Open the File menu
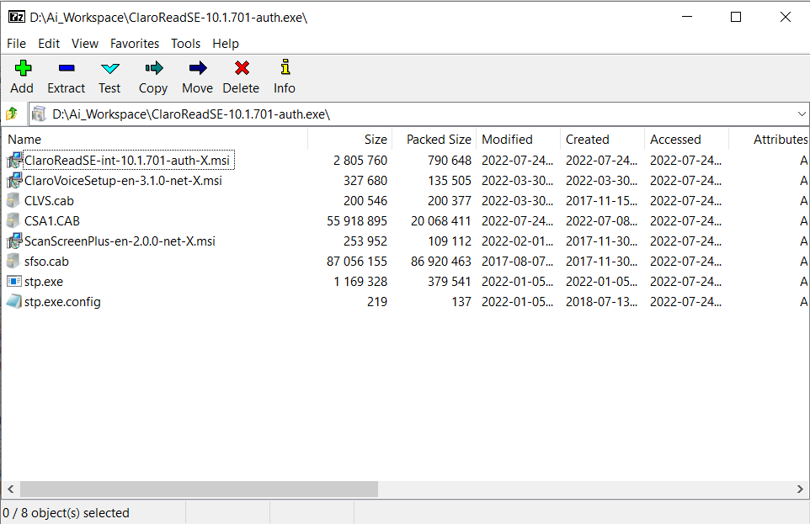This screenshot has height=524, width=810. [x=16, y=43]
